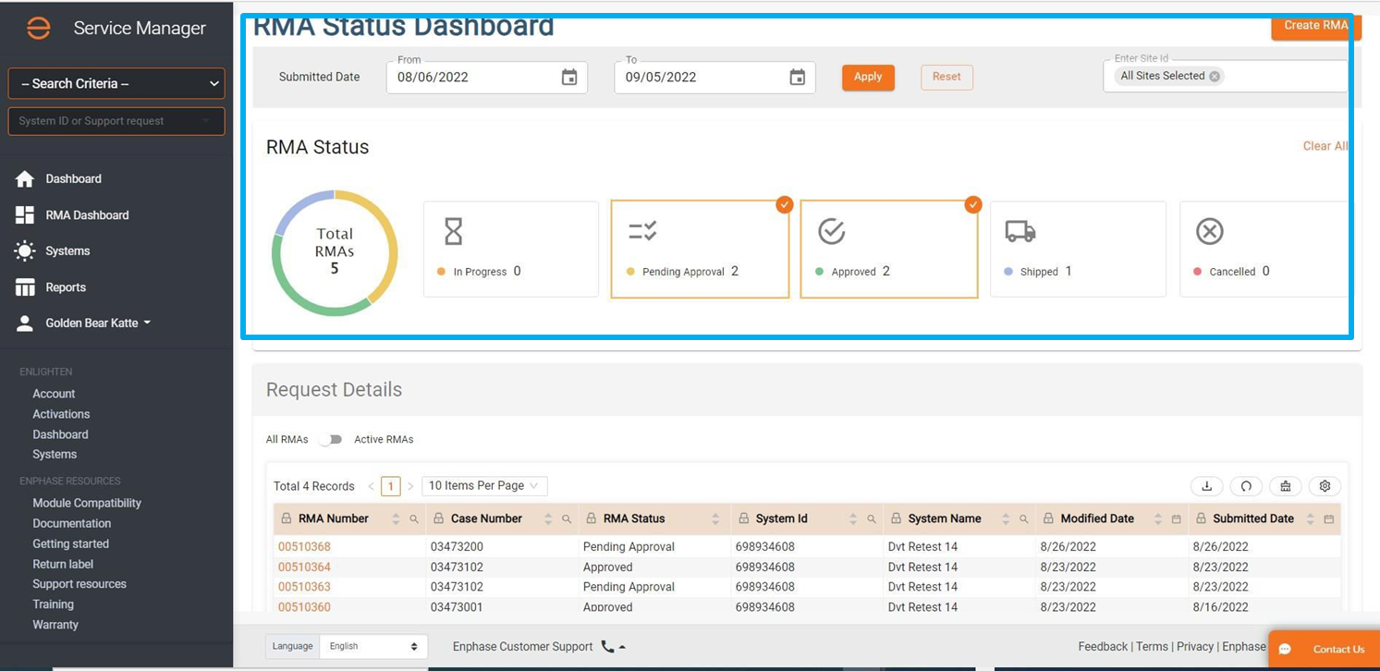1380x671 pixels.
Task: Open the Contact Us chat button
Action: (x=1325, y=649)
